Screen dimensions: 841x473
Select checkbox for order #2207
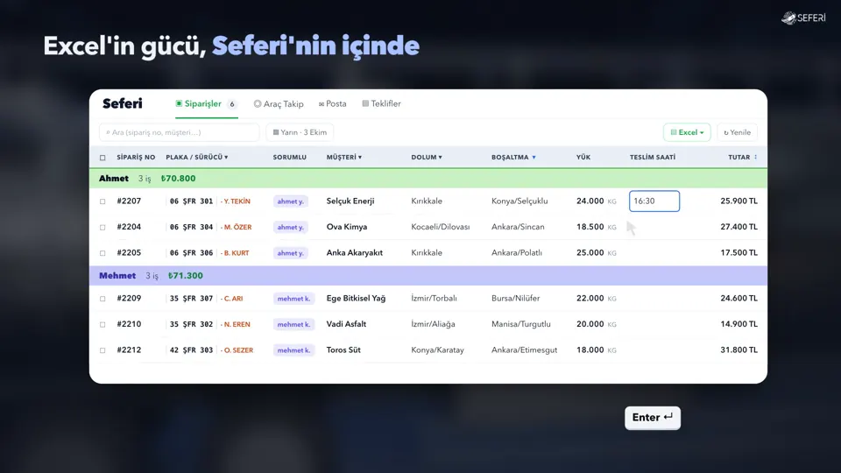click(x=102, y=201)
